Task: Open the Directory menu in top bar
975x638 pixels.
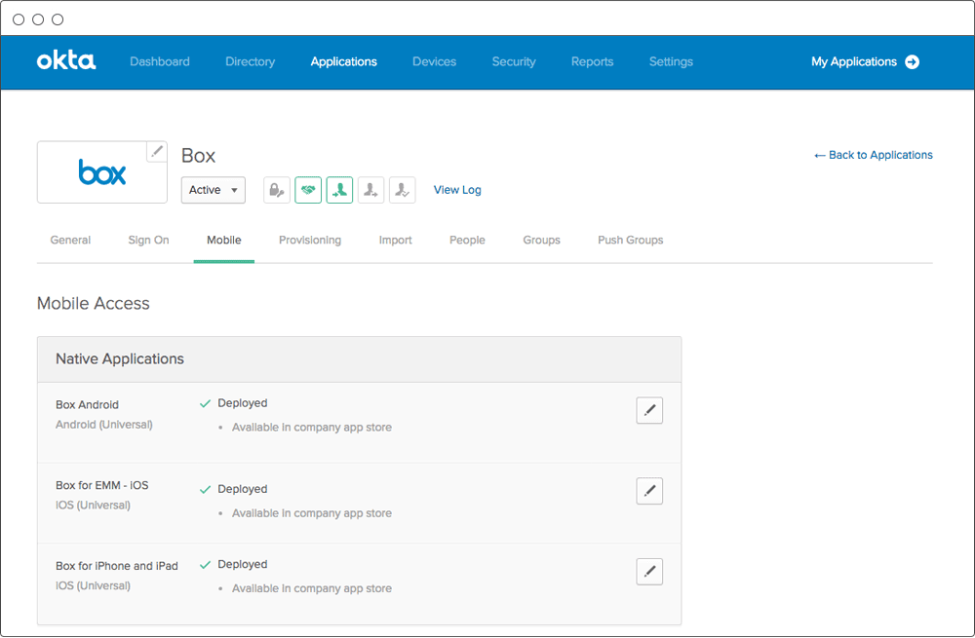Action: tap(250, 62)
